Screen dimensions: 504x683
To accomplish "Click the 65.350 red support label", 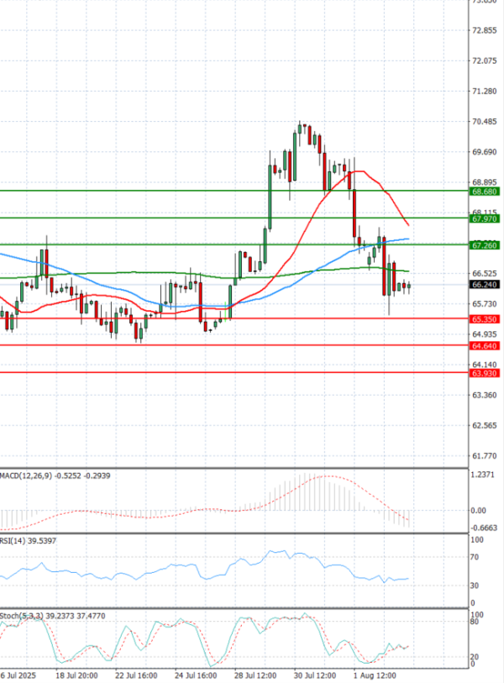I will [485, 319].
